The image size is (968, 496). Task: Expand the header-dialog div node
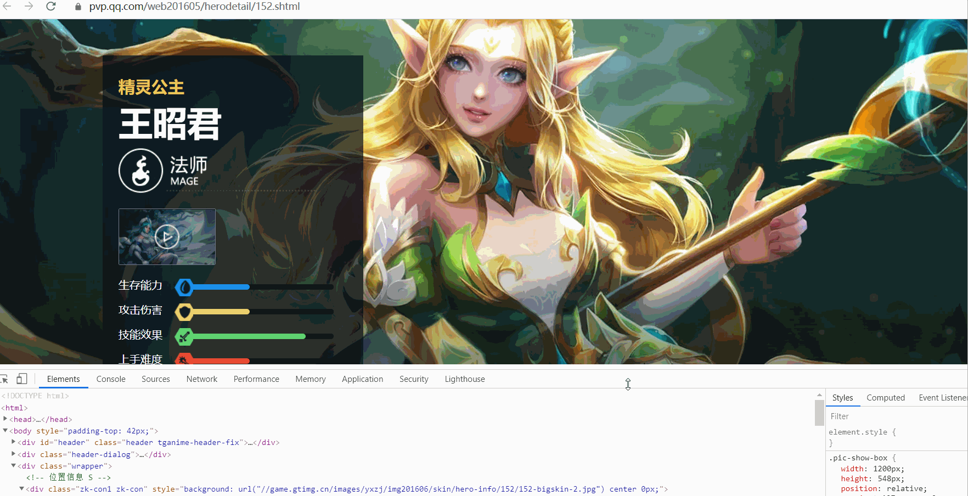click(x=14, y=454)
